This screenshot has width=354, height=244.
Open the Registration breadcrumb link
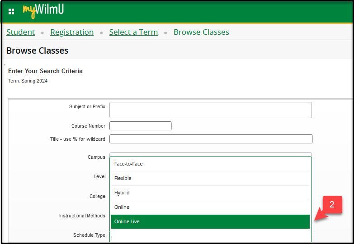[72, 32]
